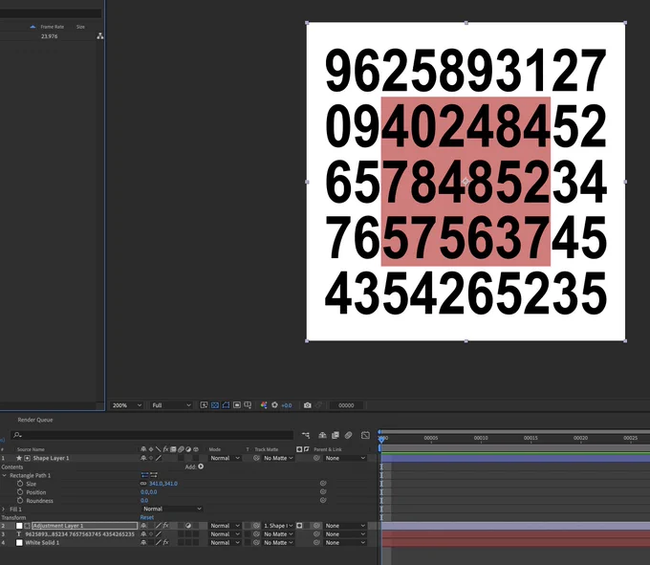This screenshot has height=565, width=650.
Task: Set Rectangle Path 1 normal direction icon
Action: coord(144,475)
